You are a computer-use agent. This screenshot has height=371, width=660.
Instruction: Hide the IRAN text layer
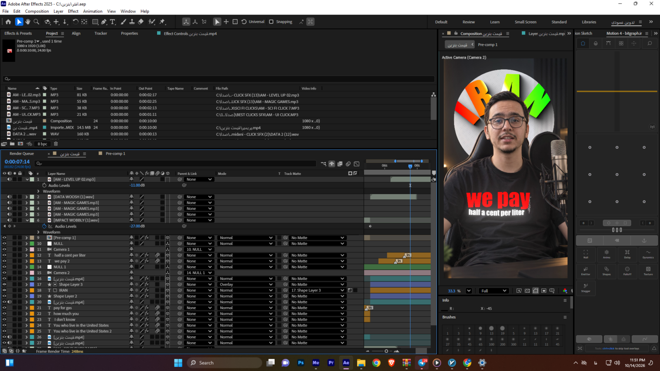(x=5, y=290)
